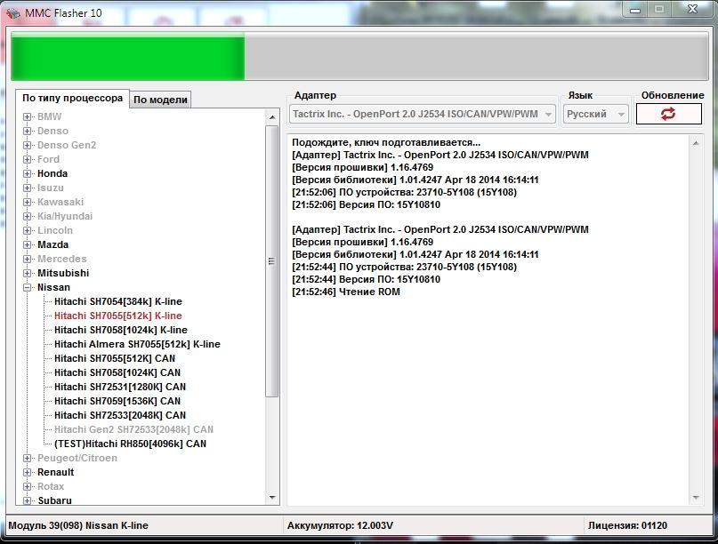Click tree panel scroll up arrow
Screen dimensions: 718x544
tap(272, 117)
